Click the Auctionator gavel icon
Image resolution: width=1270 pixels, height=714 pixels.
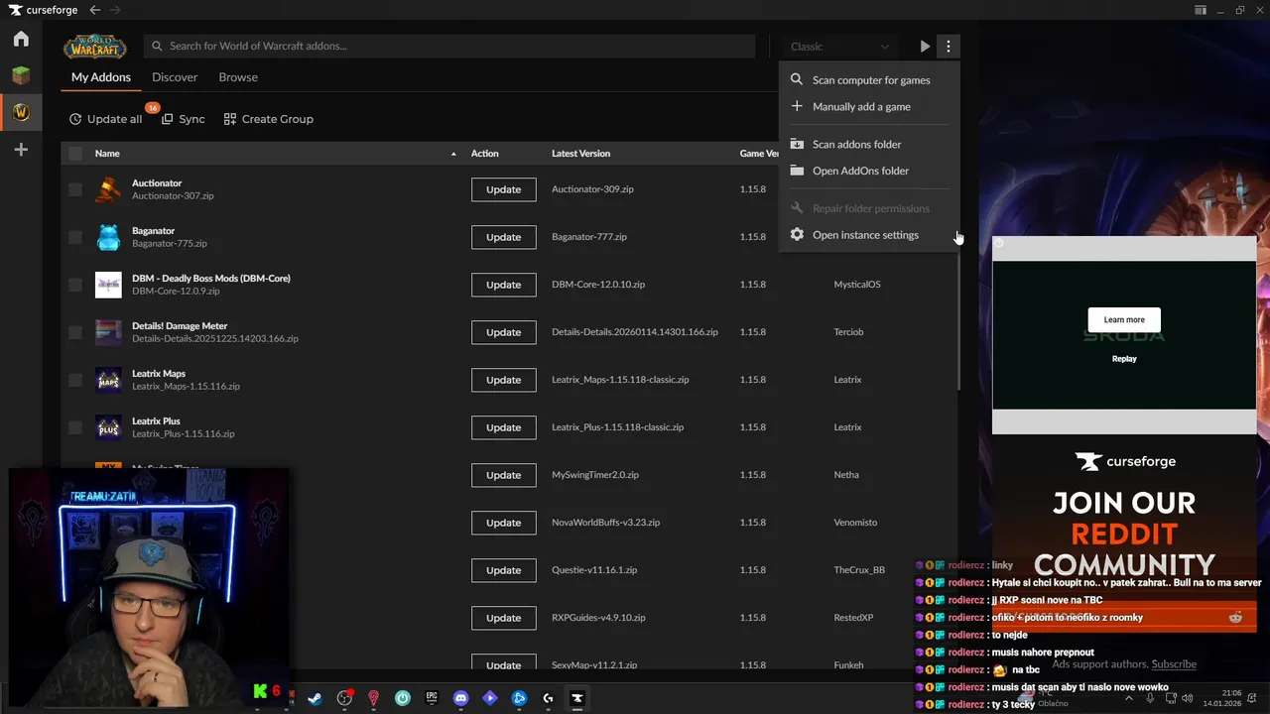click(x=108, y=189)
